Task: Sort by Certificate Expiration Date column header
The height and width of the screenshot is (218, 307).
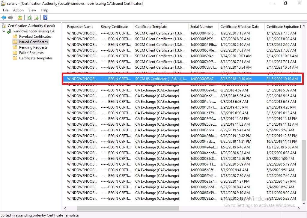Action: click(x=283, y=27)
